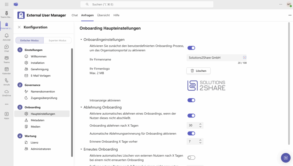
Task: Increase the Onboarding ablehnen days value
Action: tap(200, 124)
